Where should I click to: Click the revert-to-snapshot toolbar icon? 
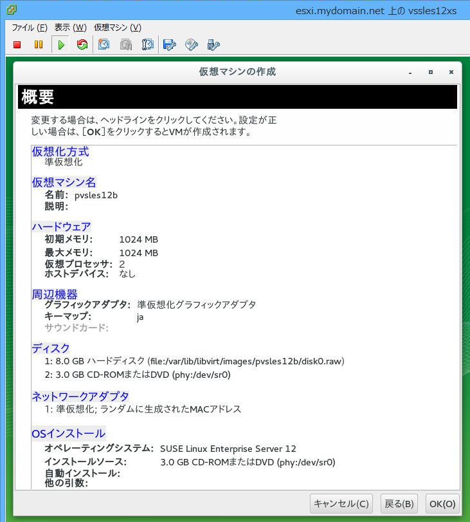click(126, 44)
